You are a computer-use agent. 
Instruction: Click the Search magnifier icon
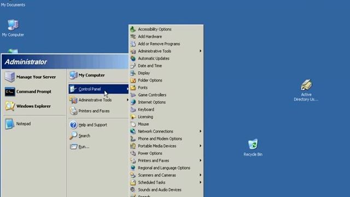73,136
